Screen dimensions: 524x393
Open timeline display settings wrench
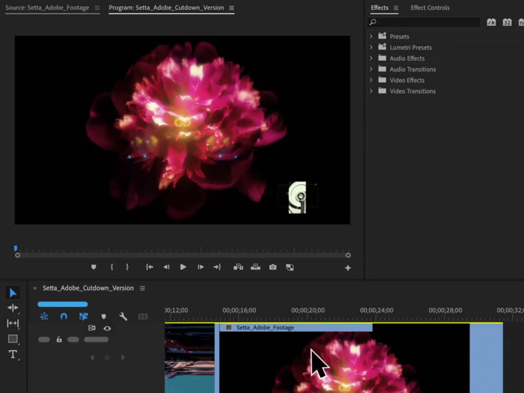[x=123, y=317]
